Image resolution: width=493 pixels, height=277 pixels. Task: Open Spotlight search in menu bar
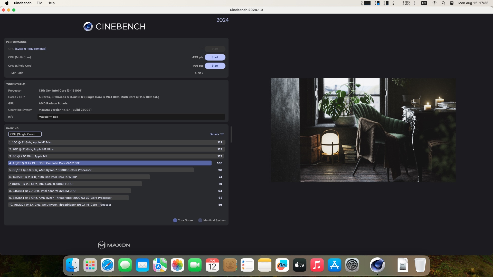coord(443,3)
